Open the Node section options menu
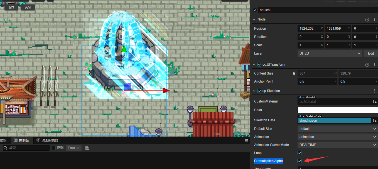The height and width of the screenshot is (169, 378). (375, 19)
